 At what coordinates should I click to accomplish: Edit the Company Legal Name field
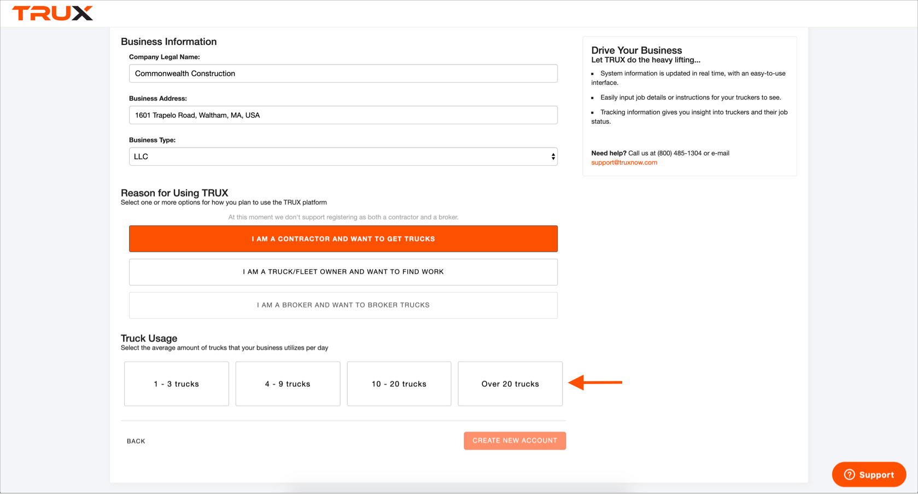pos(343,73)
